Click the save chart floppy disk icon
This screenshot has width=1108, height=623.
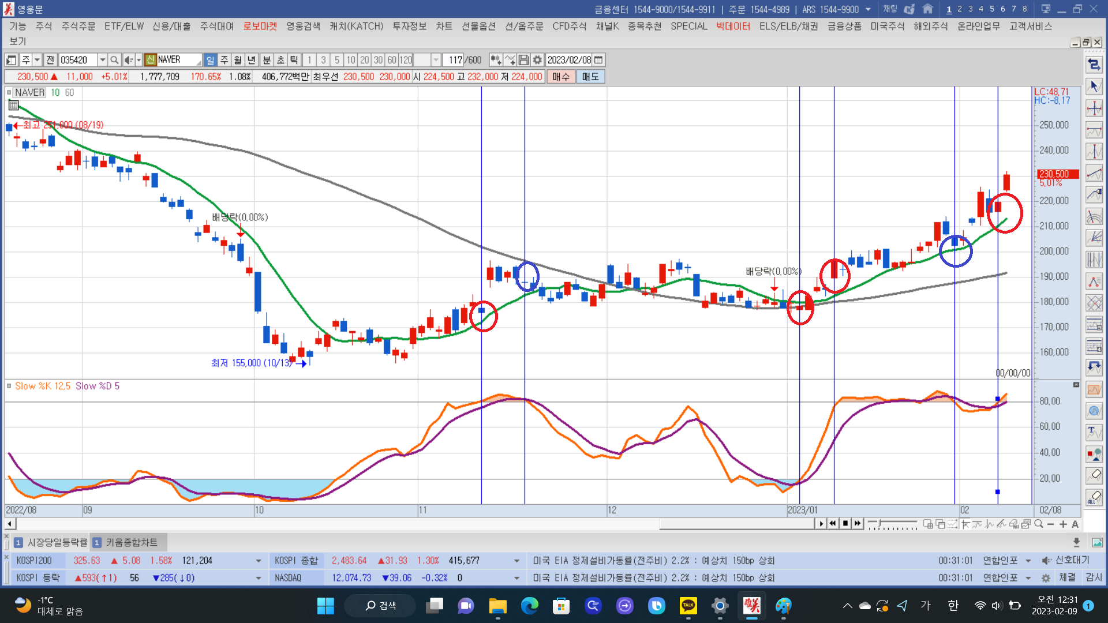tap(523, 60)
